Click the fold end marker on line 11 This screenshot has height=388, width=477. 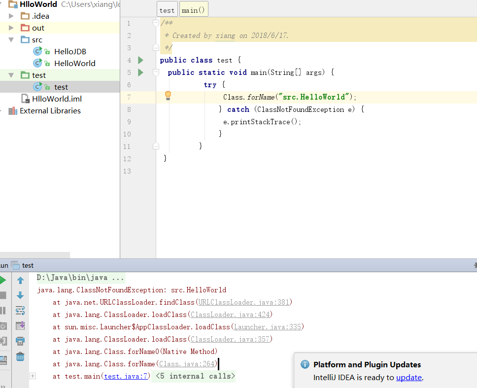156,146
